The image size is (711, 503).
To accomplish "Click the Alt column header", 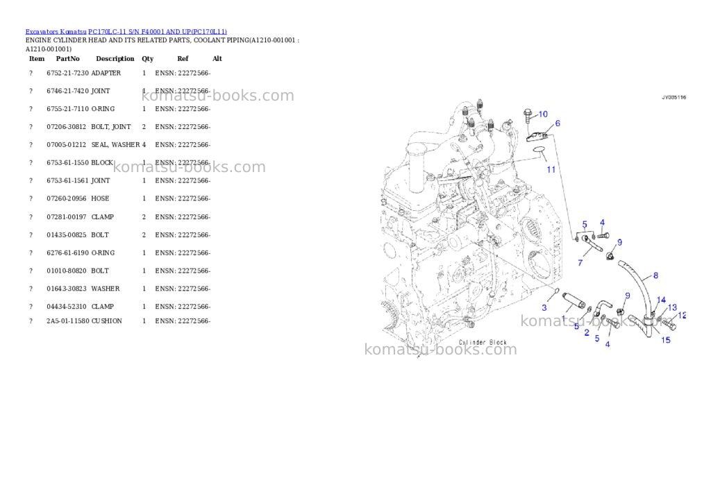I will click(217, 59).
